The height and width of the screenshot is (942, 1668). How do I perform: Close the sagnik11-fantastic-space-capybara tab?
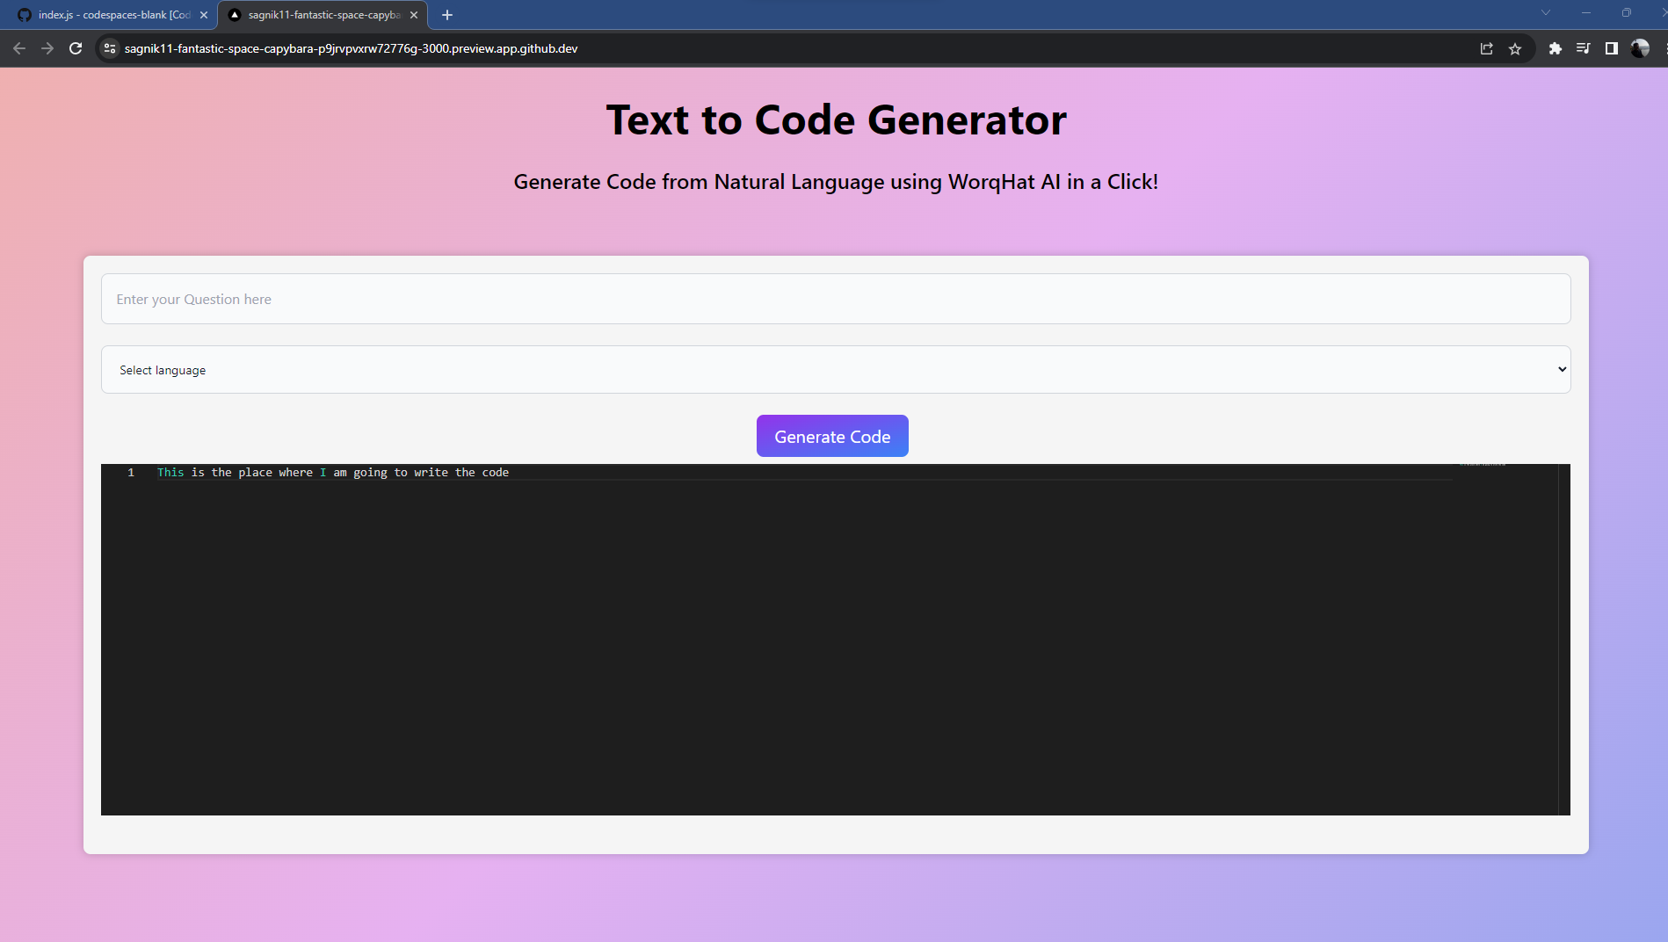(x=414, y=15)
